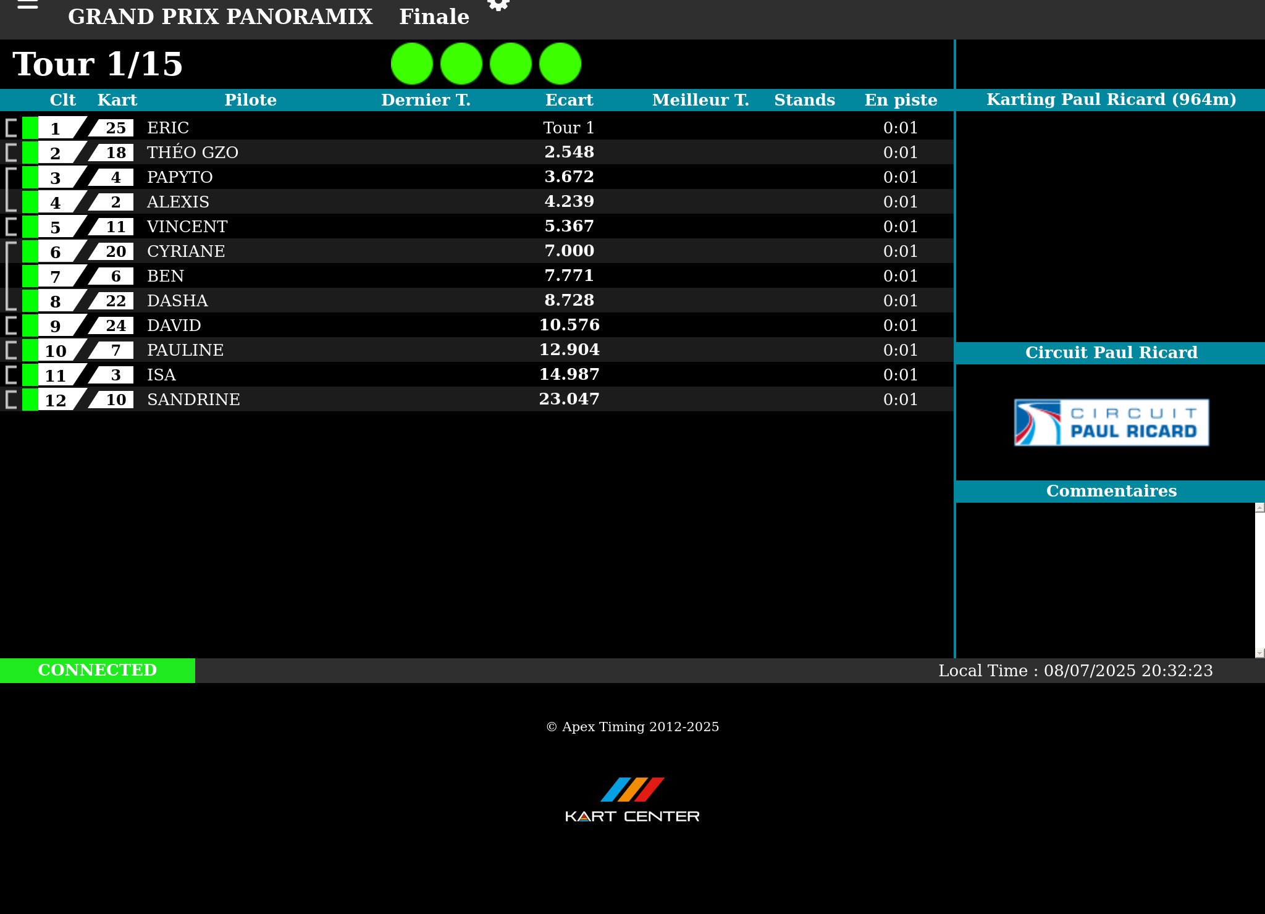Sort by the Meilleur T. column header
The width and height of the screenshot is (1265, 914).
700,100
